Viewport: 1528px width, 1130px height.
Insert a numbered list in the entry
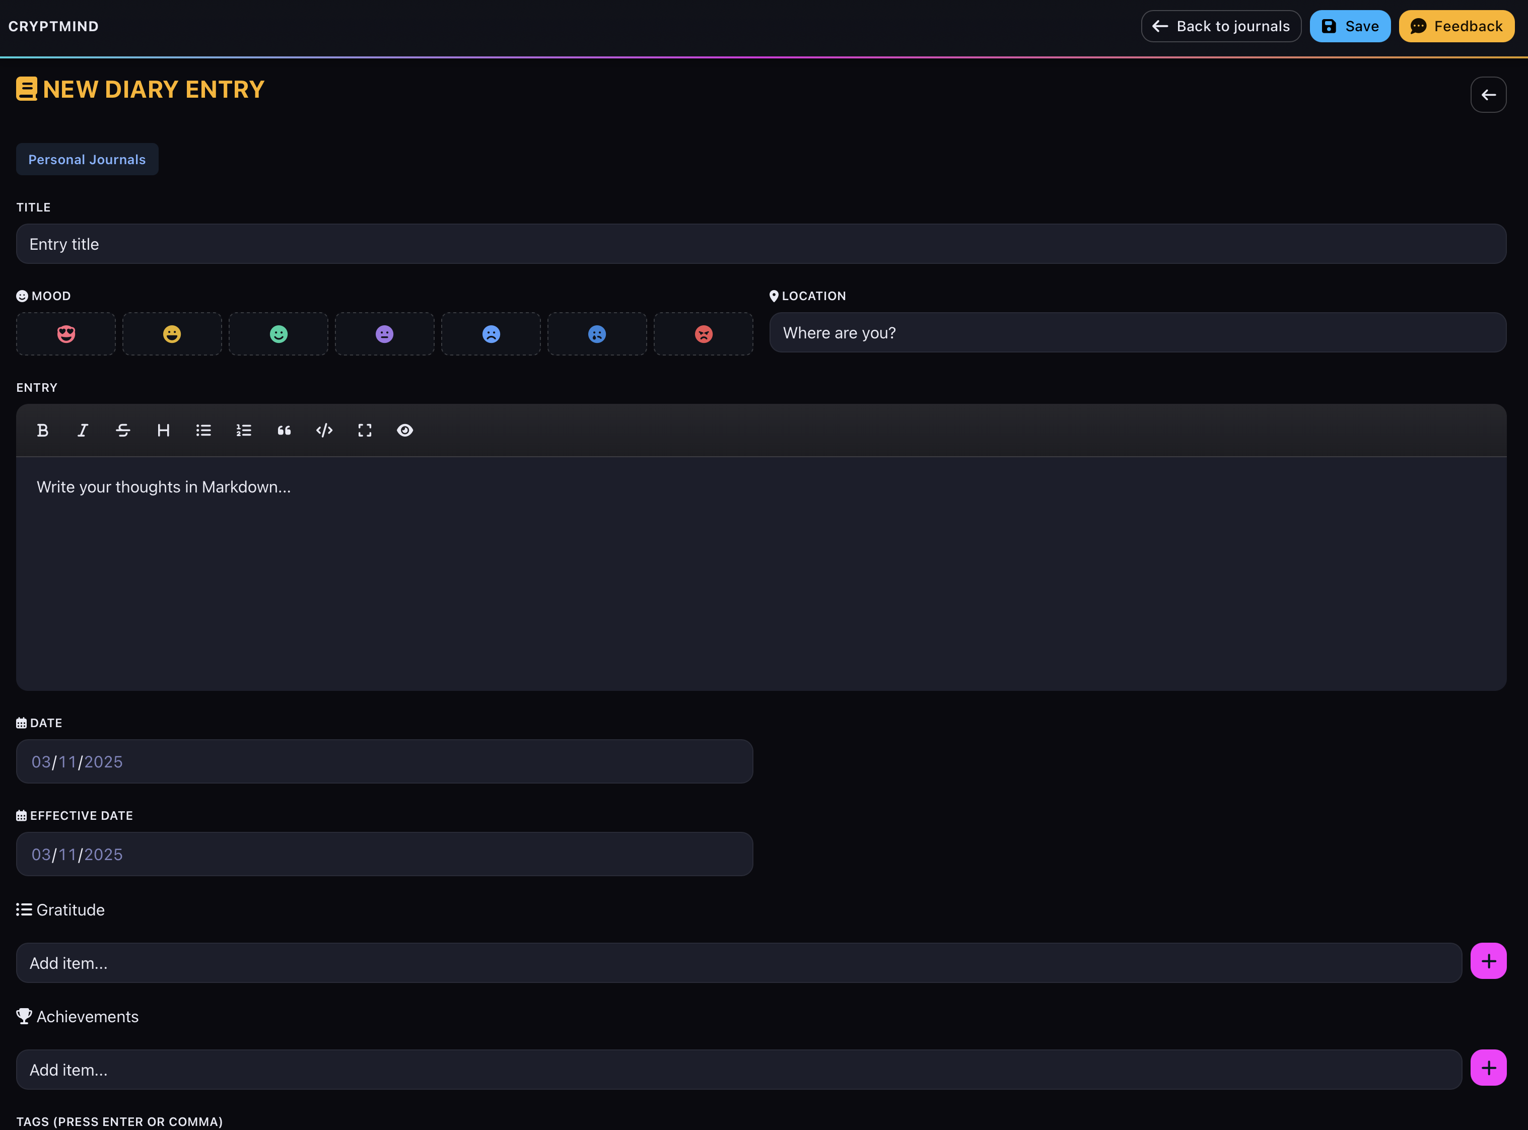pyautogui.click(x=243, y=430)
